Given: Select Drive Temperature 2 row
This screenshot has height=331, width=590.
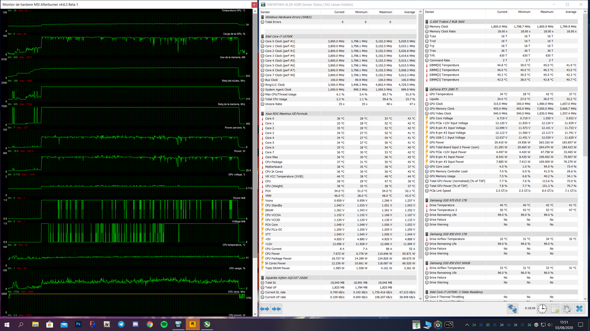Looking at the screenshot, I should [501, 210].
